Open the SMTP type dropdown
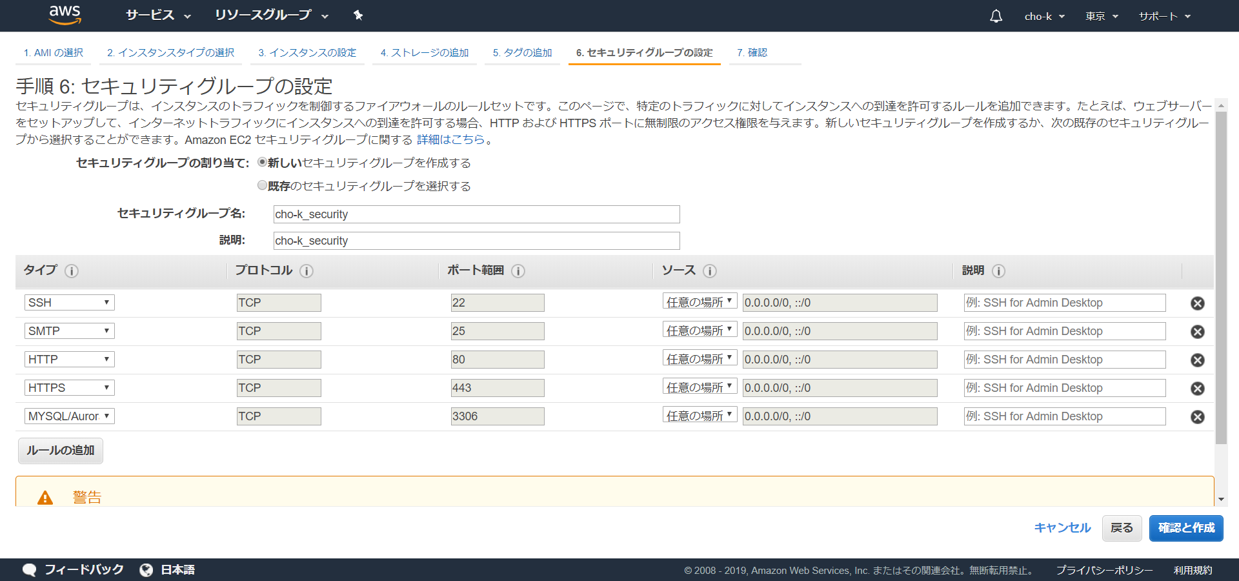Screen dimensions: 1239x581 click(x=70, y=331)
